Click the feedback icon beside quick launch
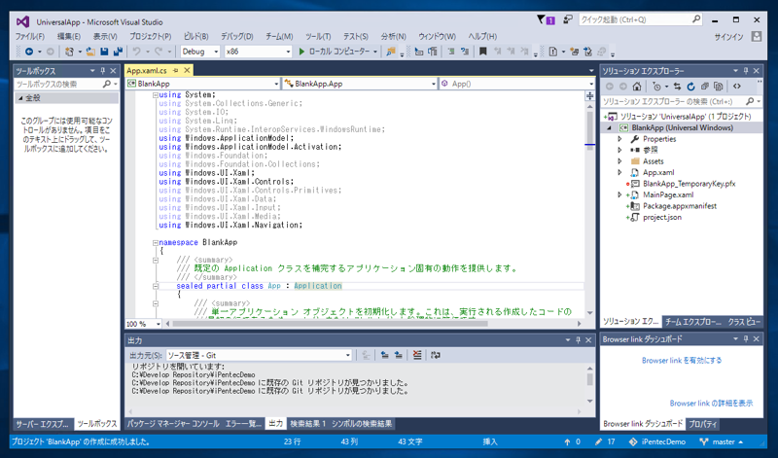The image size is (778, 458). tap(568, 19)
